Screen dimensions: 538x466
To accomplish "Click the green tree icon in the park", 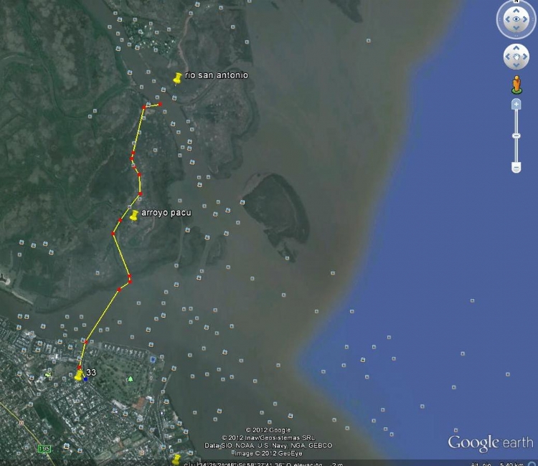I will pyautogui.click(x=131, y=379).
